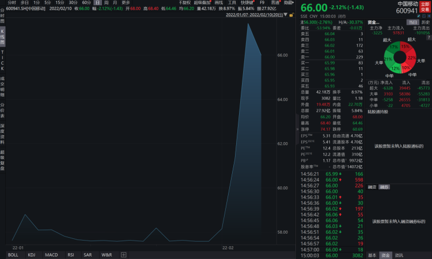432x259 pixels.
Task: Switch to the 资讯 bottom tab
Action: (x=399, y=256)
